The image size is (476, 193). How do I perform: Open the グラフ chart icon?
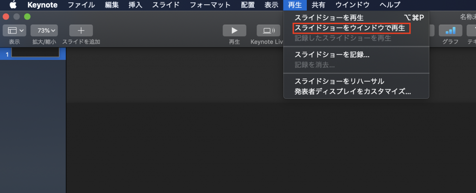coord(450,31)
